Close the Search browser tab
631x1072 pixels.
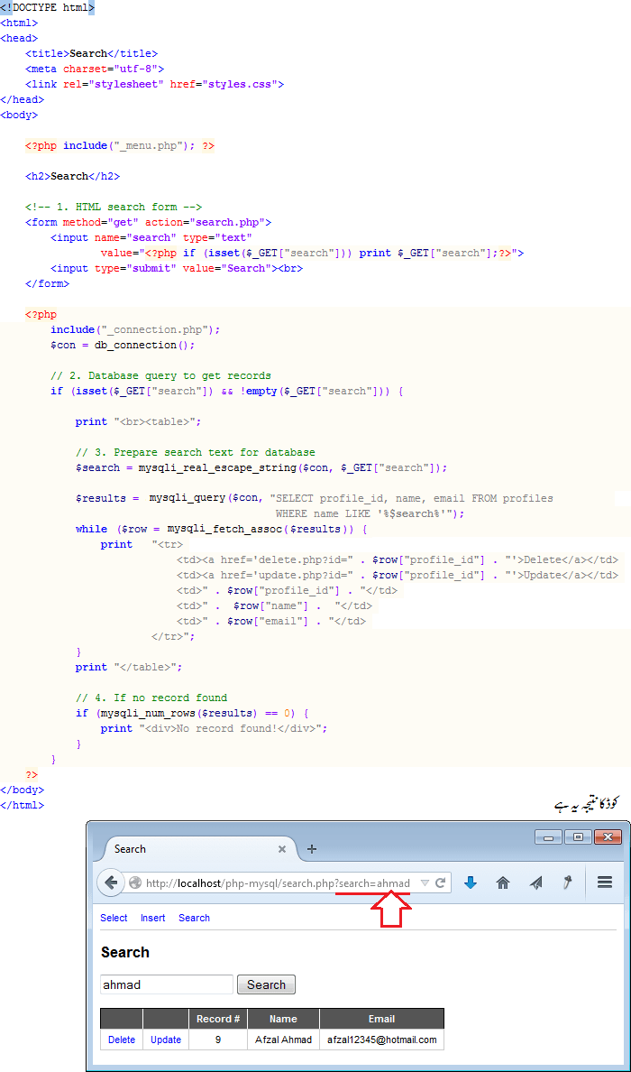click(x=282, y=849)
